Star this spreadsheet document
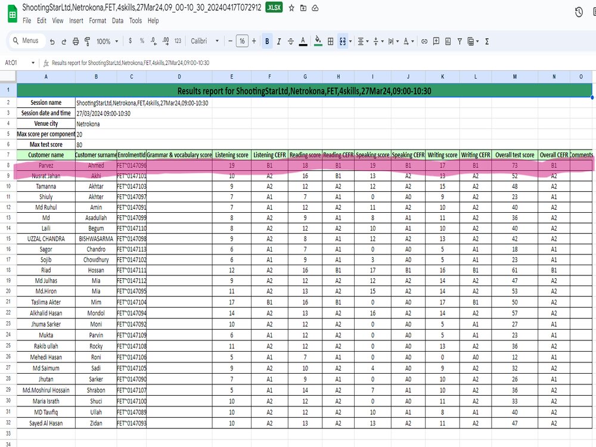This screenshot has width=596, height=447. pyautogui.click(x=291, y=8)
